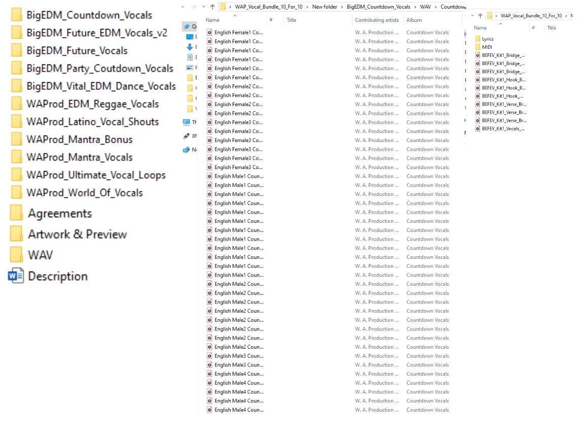
Task: Click the Agreements folder icon
Action: tap(17, 214)
